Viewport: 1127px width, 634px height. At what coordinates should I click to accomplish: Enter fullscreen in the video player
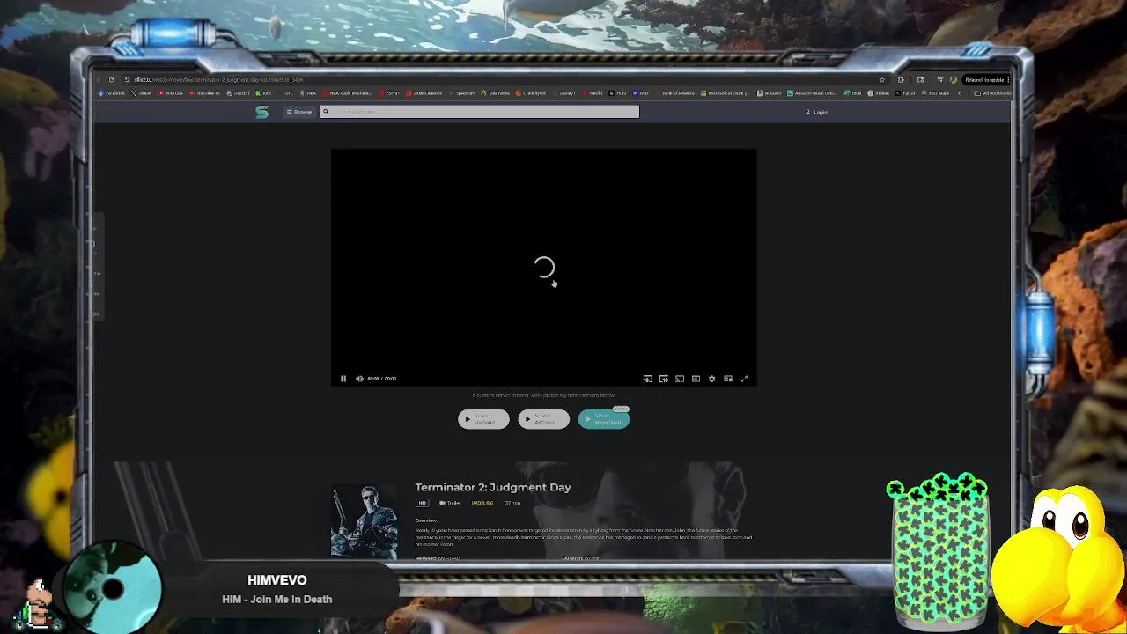coord(744,379)
